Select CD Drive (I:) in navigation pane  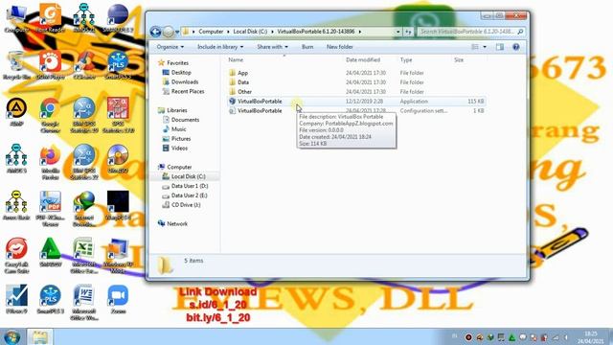[x=186, y=205]
